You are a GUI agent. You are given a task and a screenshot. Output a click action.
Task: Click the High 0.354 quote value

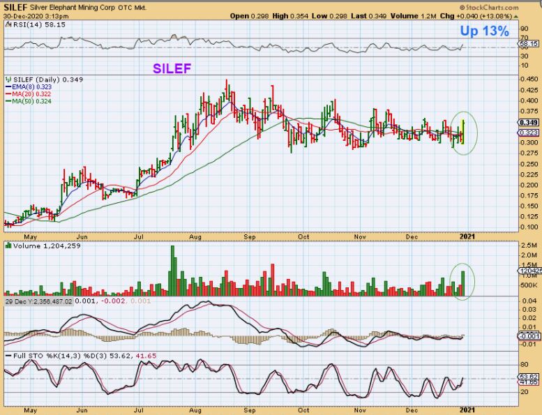click(x=290, y=16)
